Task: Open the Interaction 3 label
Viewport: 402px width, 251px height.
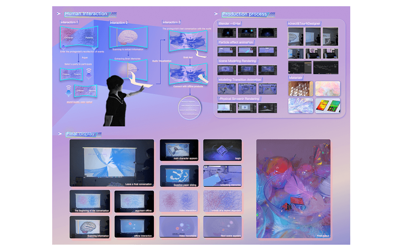Action: (x=172, y=22)
